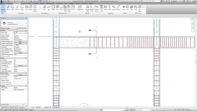
Task: Click the View Template None button
Action: 21,75
